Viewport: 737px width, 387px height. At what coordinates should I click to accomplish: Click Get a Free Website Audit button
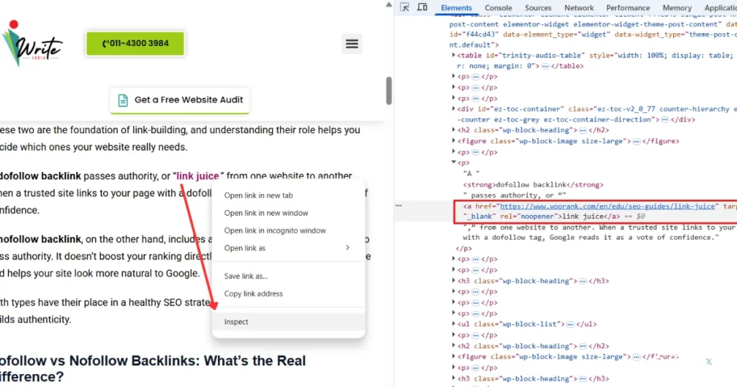point(180,99)
